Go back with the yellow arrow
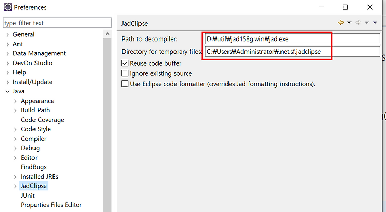This screenshot has height=212, width=386. [341, 23]
